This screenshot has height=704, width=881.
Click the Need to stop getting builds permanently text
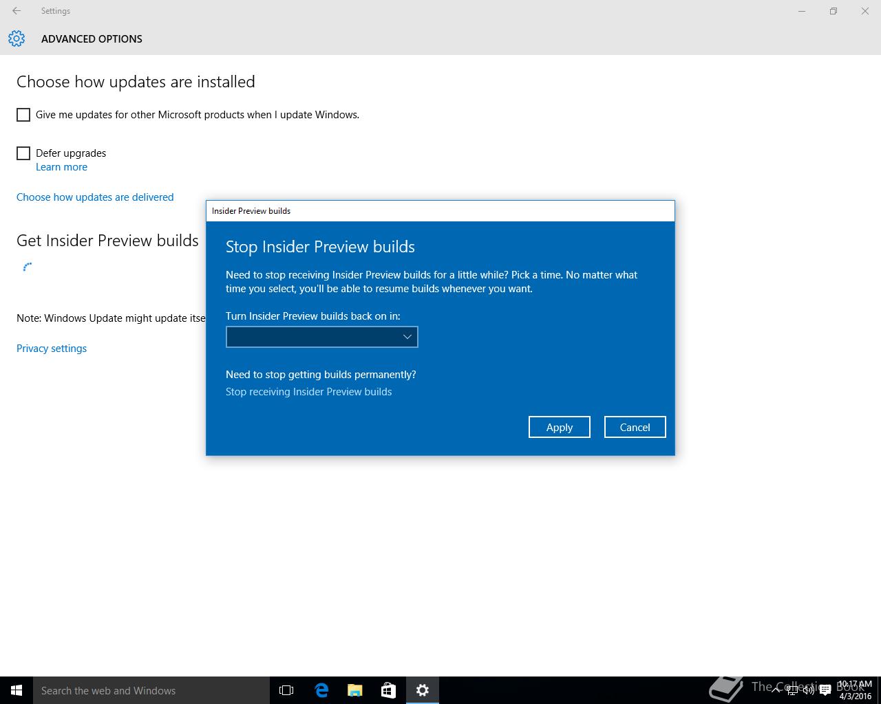coord(321,375)
